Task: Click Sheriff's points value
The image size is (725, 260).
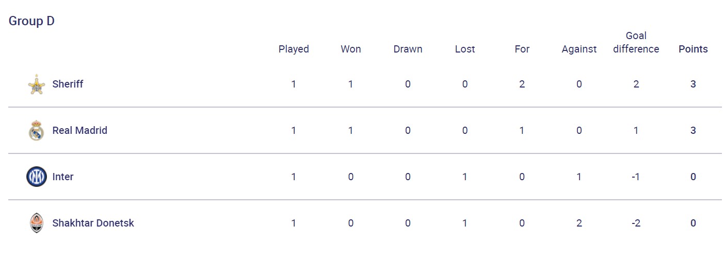Action: coord(693,84)
